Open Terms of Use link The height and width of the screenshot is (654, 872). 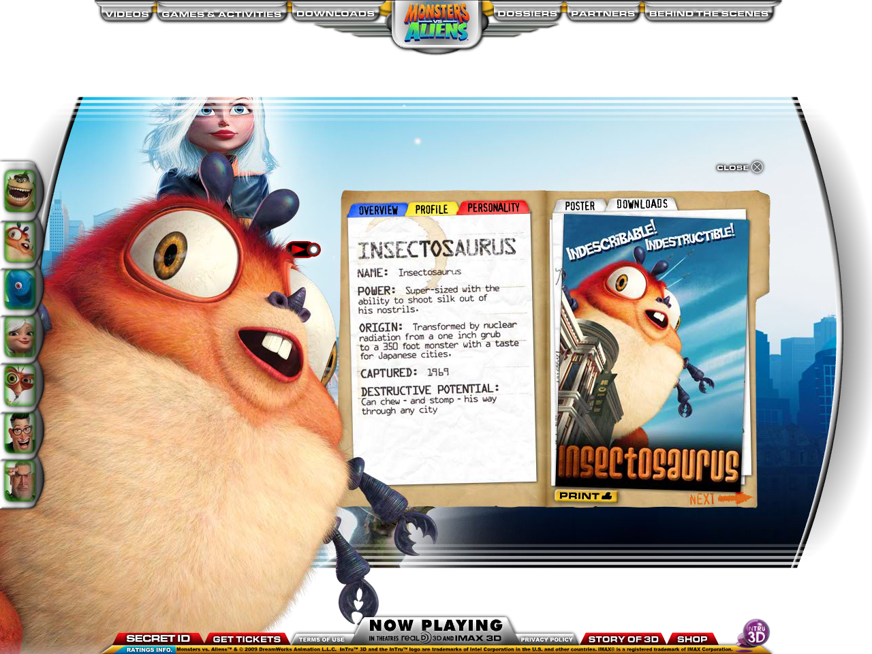322,640
